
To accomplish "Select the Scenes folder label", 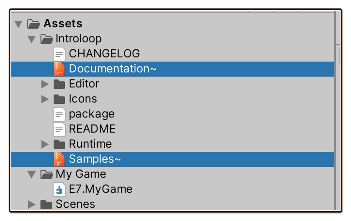I will click(75, 204).
